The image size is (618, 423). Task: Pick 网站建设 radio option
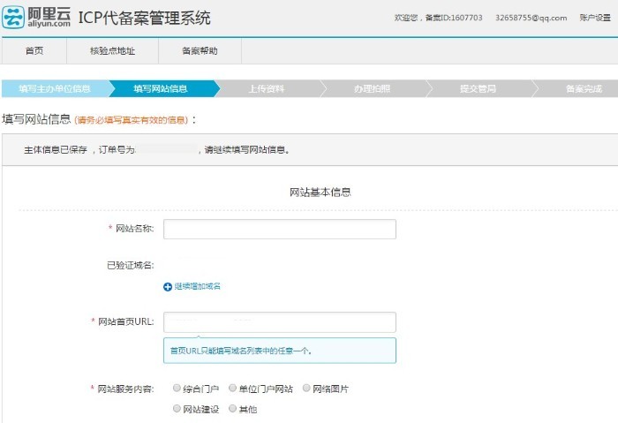(x=177, y=409)
